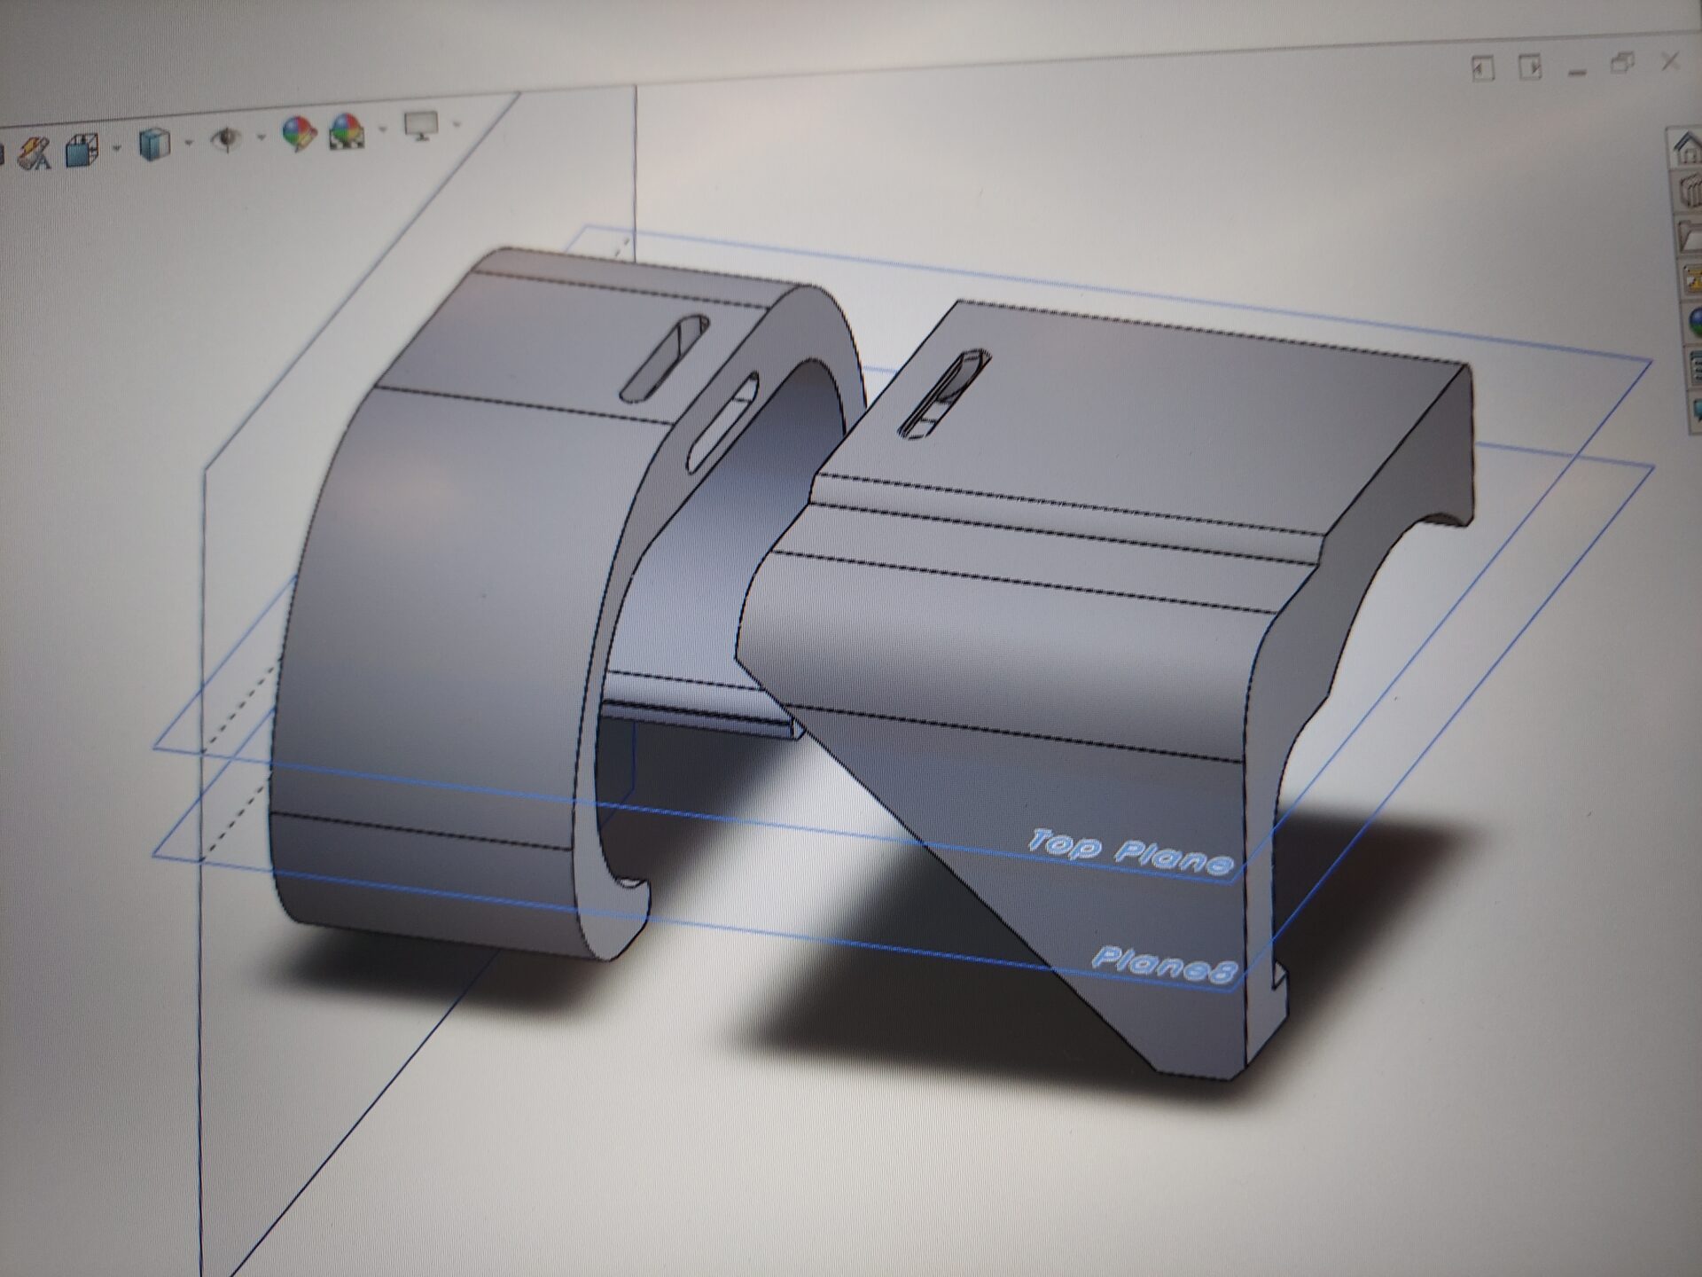Open View Settings monitor icon
This screenshot has height=1277, width=1702.
420,126
